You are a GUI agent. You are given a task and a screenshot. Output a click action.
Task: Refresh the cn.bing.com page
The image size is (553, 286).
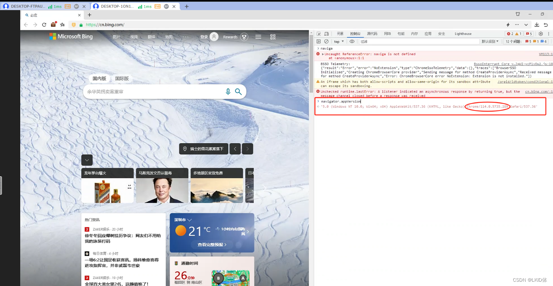click(x=44, y=24)
